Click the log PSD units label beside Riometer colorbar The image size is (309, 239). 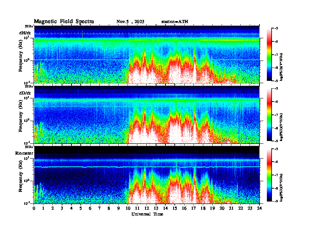[x=282, y=187]
